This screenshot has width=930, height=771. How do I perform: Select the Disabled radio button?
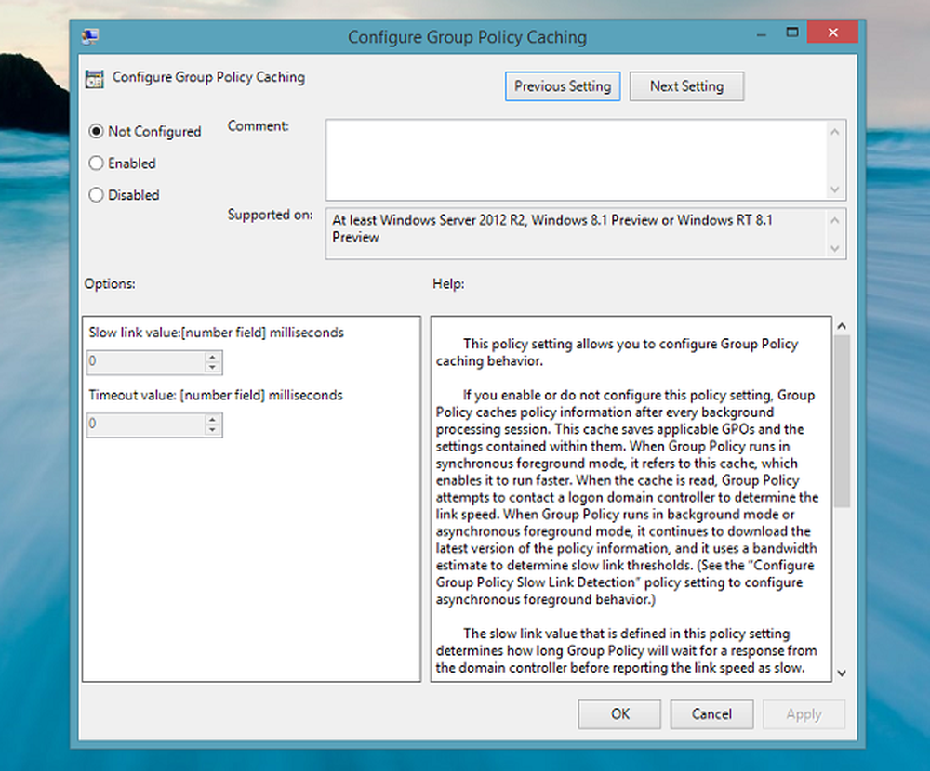pyautogui.click(x=96, y=195)
